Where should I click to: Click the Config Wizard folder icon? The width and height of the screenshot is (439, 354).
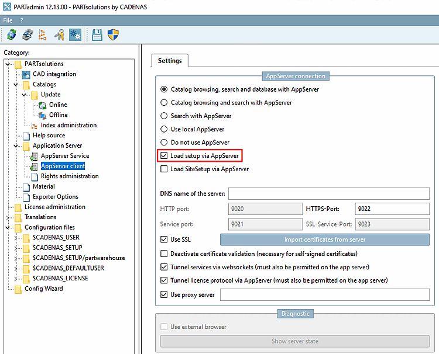pyautogui.click(x=18, y=289)
